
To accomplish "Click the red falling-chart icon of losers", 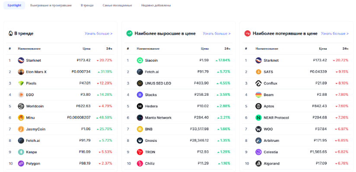I will click(247, 34).
